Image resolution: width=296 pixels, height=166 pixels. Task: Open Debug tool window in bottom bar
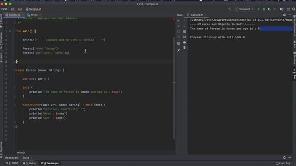tap(30, 163)
